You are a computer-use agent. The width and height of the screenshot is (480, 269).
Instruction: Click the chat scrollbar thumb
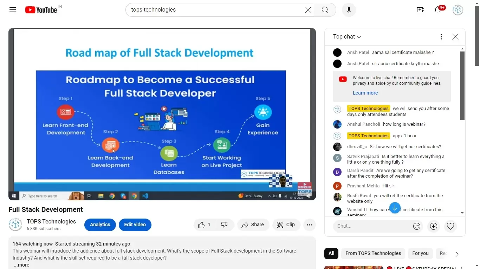click(x=462, y=86)
